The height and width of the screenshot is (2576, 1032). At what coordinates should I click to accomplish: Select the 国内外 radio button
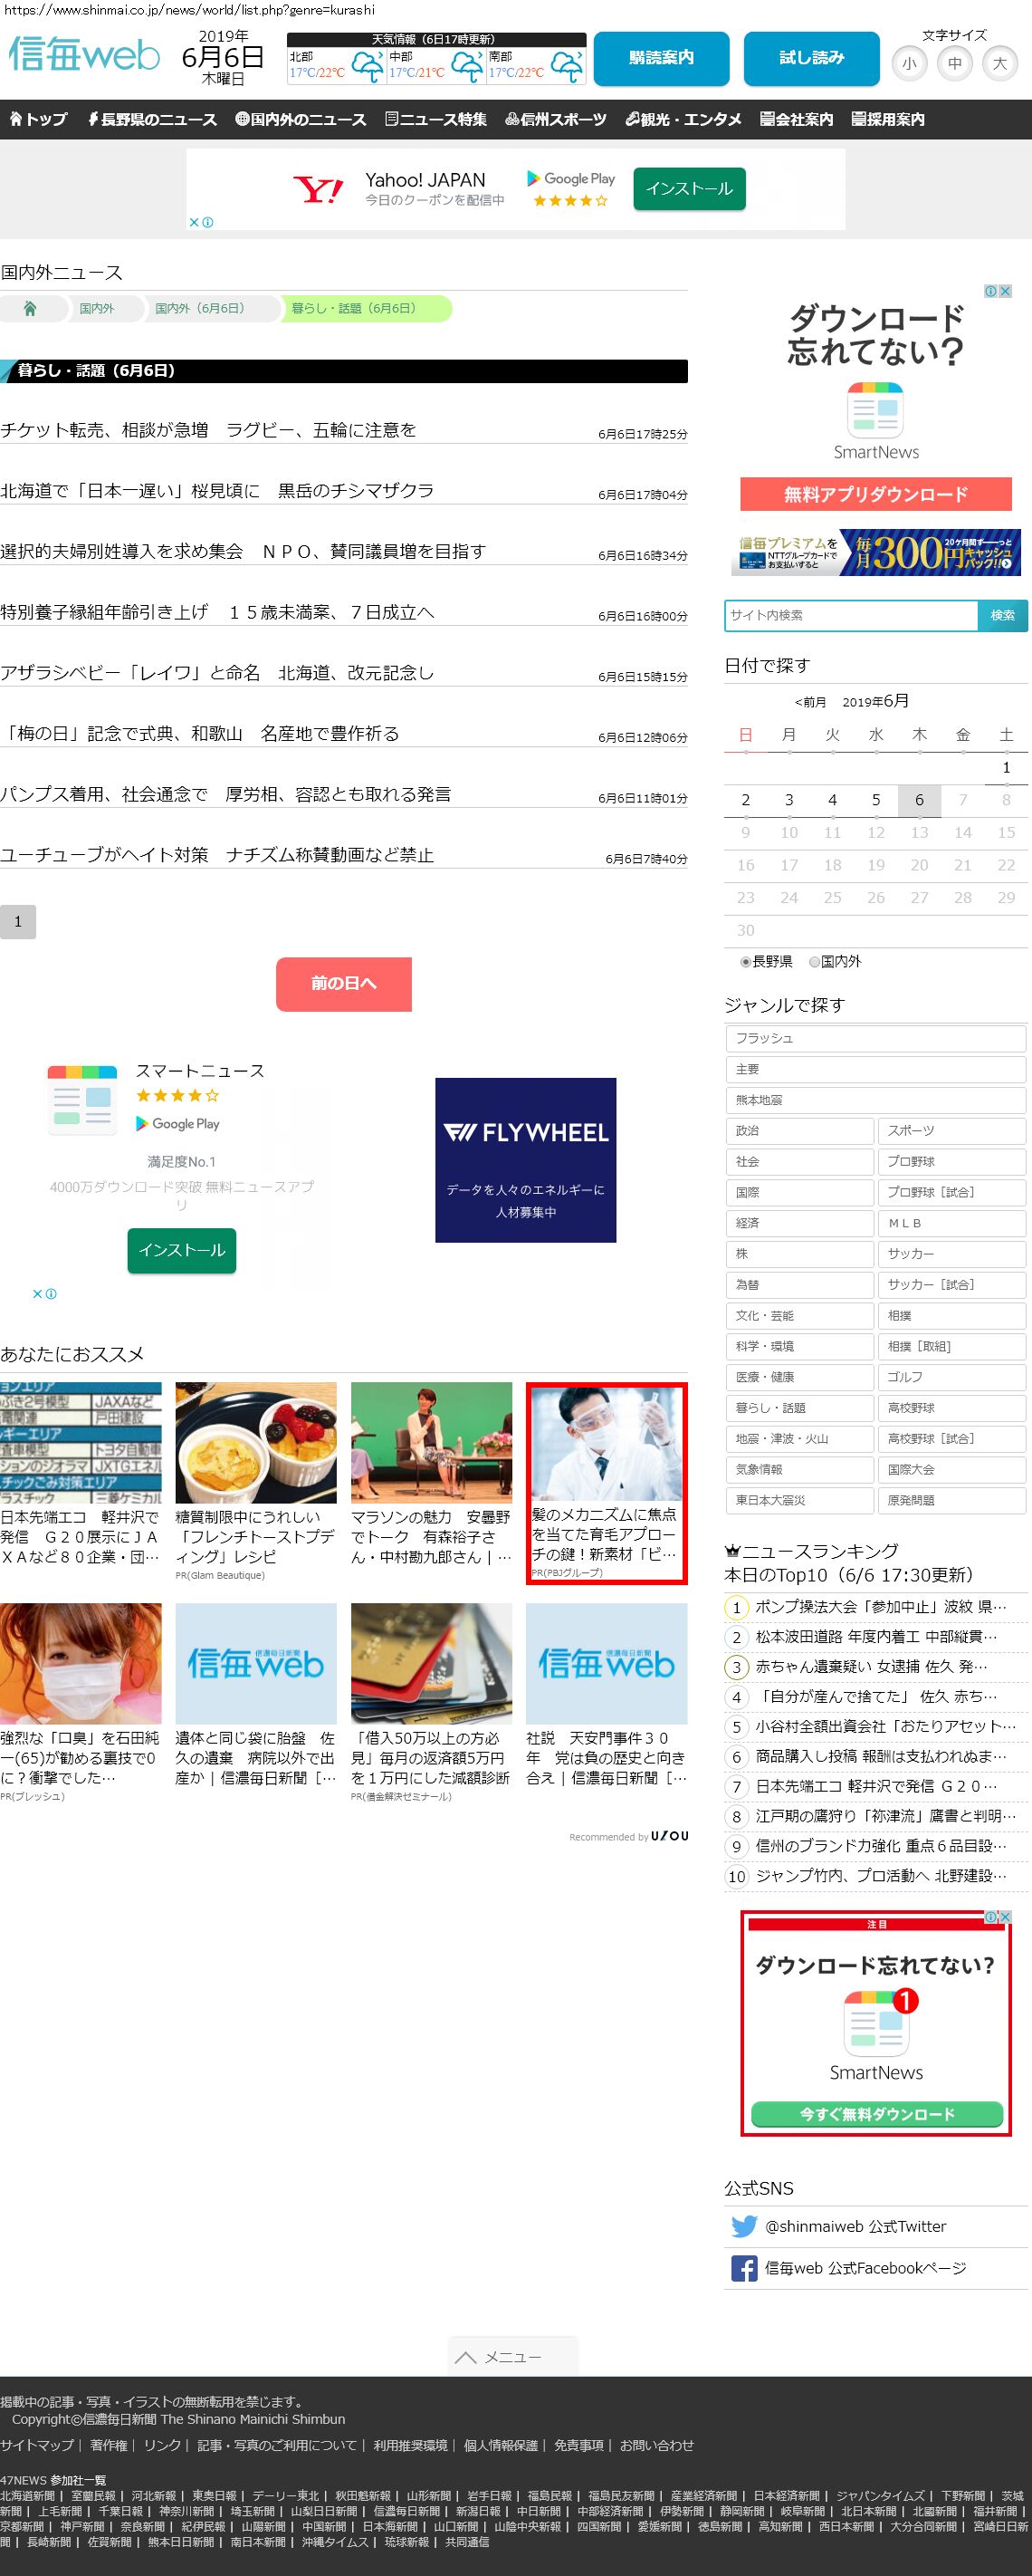click(814, 962)
